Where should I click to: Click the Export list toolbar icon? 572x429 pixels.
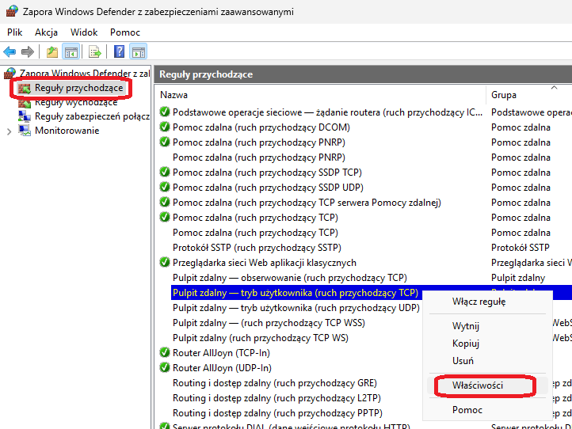[x=95, y=52]
